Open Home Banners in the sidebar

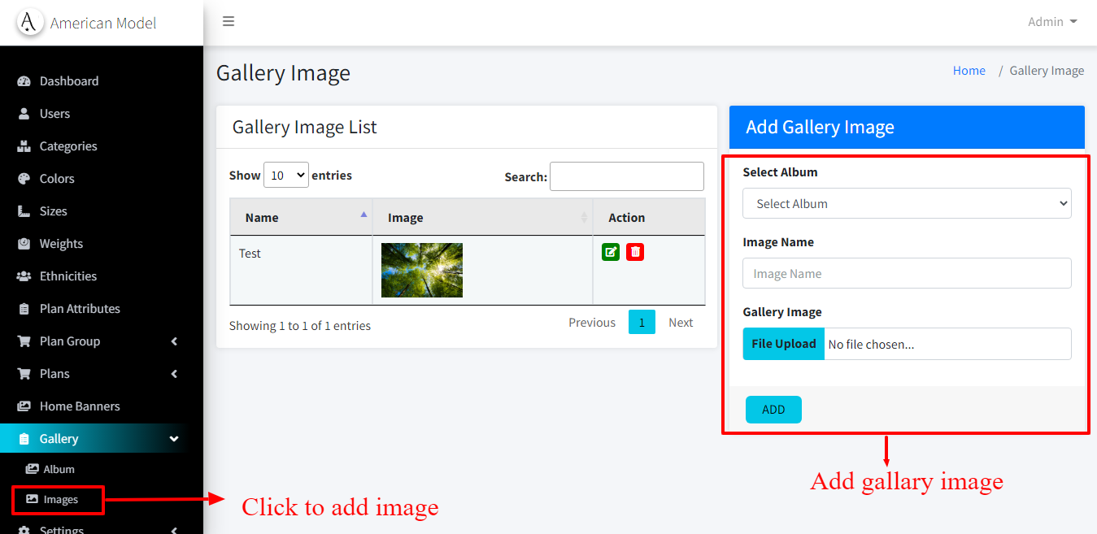80,406
